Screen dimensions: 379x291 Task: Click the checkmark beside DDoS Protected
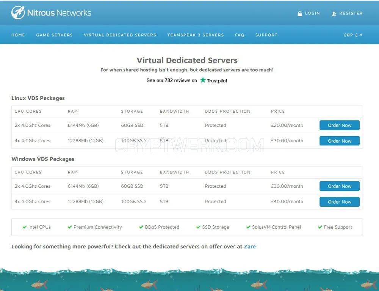pos(141,227)
